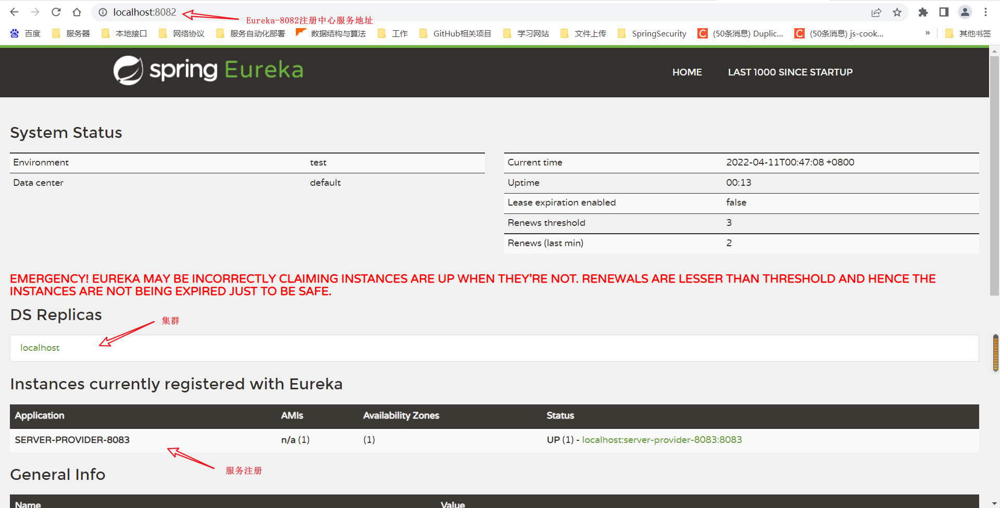Open the (50条消息) Duplic... bookmark

pyautogui.click(x=741, y=33)
